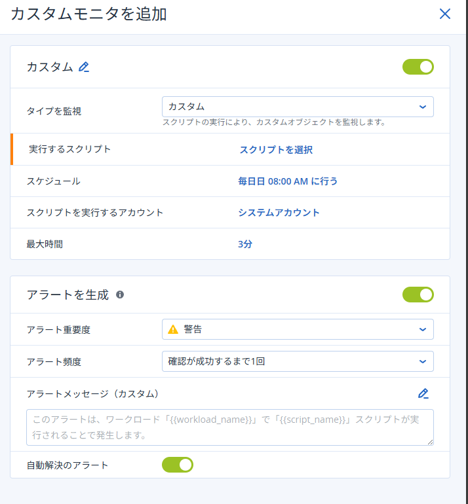Open the アラート頻度 dropdown
Viewport: 468px width, 504px height.
(298, 361)
